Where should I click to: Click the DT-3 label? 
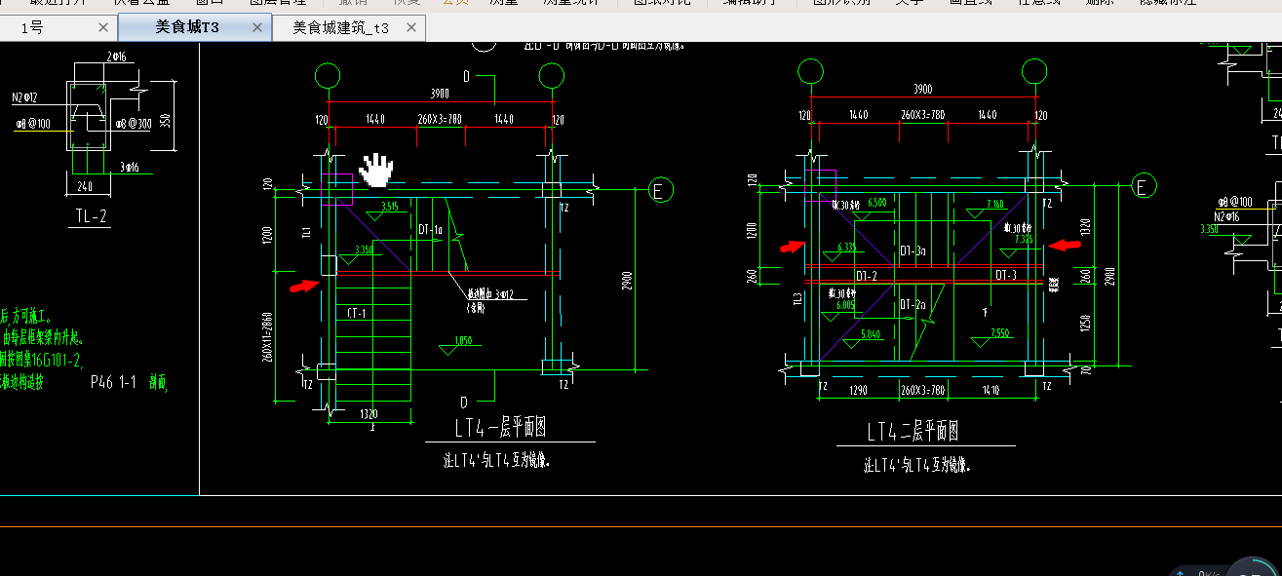[1007, 275]
